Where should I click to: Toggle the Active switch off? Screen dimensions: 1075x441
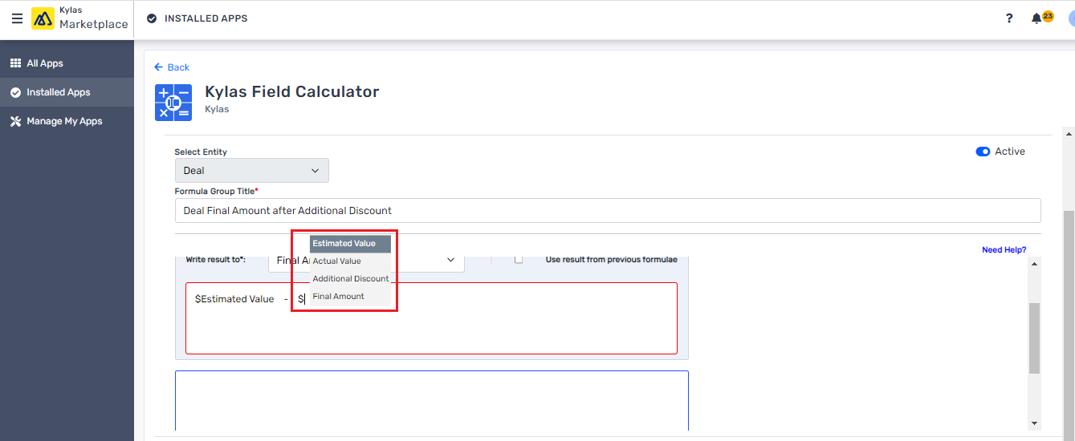983,152
